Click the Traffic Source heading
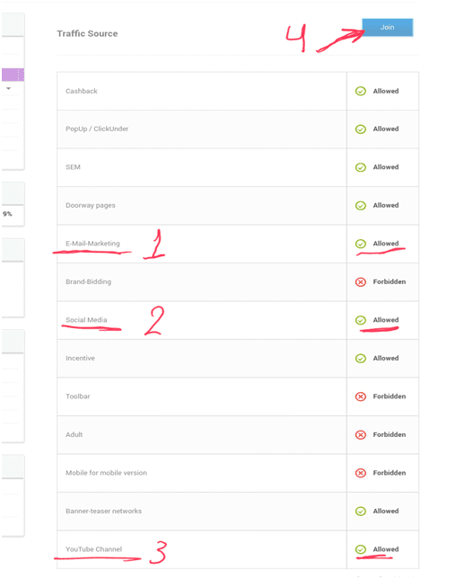The width and height of the screenshot is (455, 579). 87,33
